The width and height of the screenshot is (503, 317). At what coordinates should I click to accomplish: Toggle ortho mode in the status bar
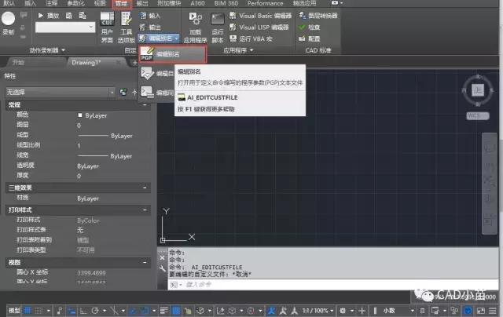[x=83, y=311]
